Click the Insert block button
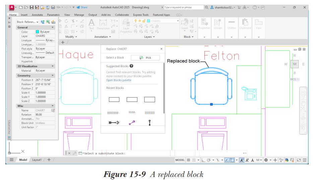Viewport: 313px width, 180px height. [x=185, y=25]
